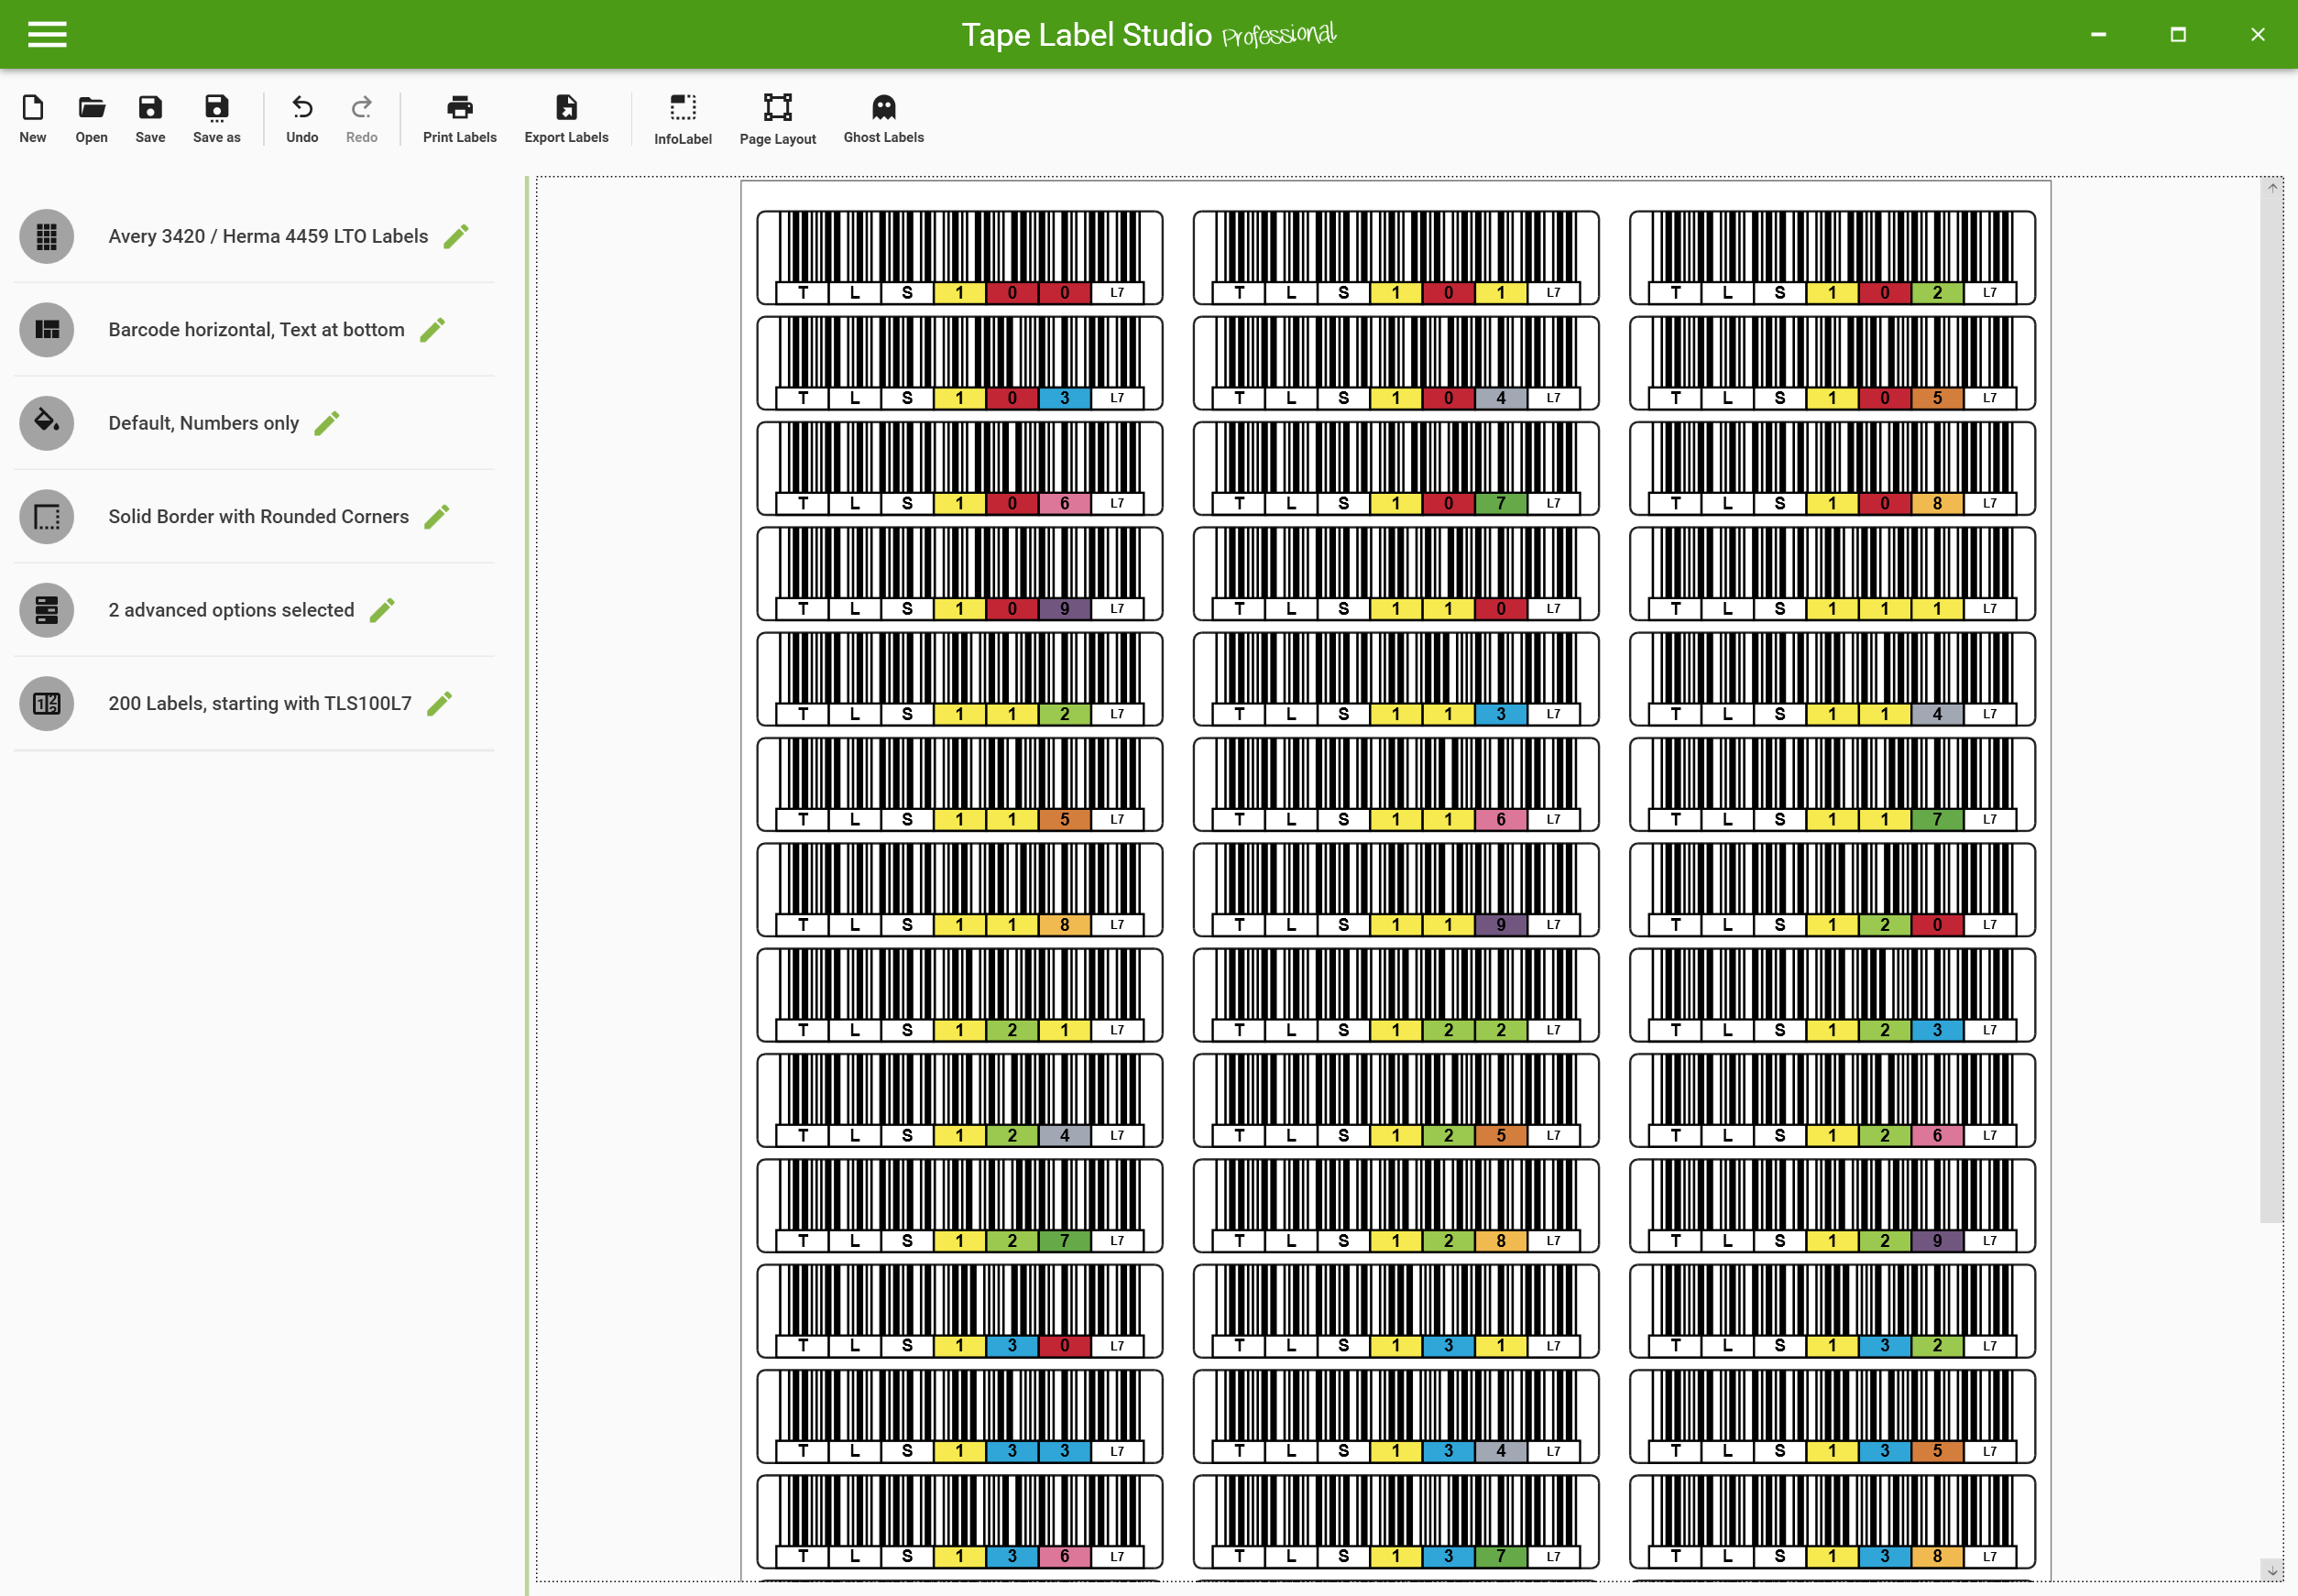The height and width of the screenshot is (1596, 2298).
Task: Click the TLS102 label thumbnail
Action: click(x=1832, y=257)
